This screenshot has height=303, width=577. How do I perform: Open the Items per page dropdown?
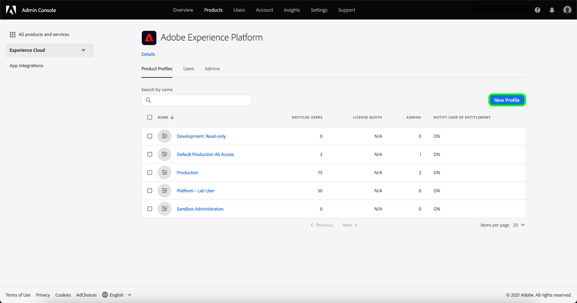tap(519, 225)
